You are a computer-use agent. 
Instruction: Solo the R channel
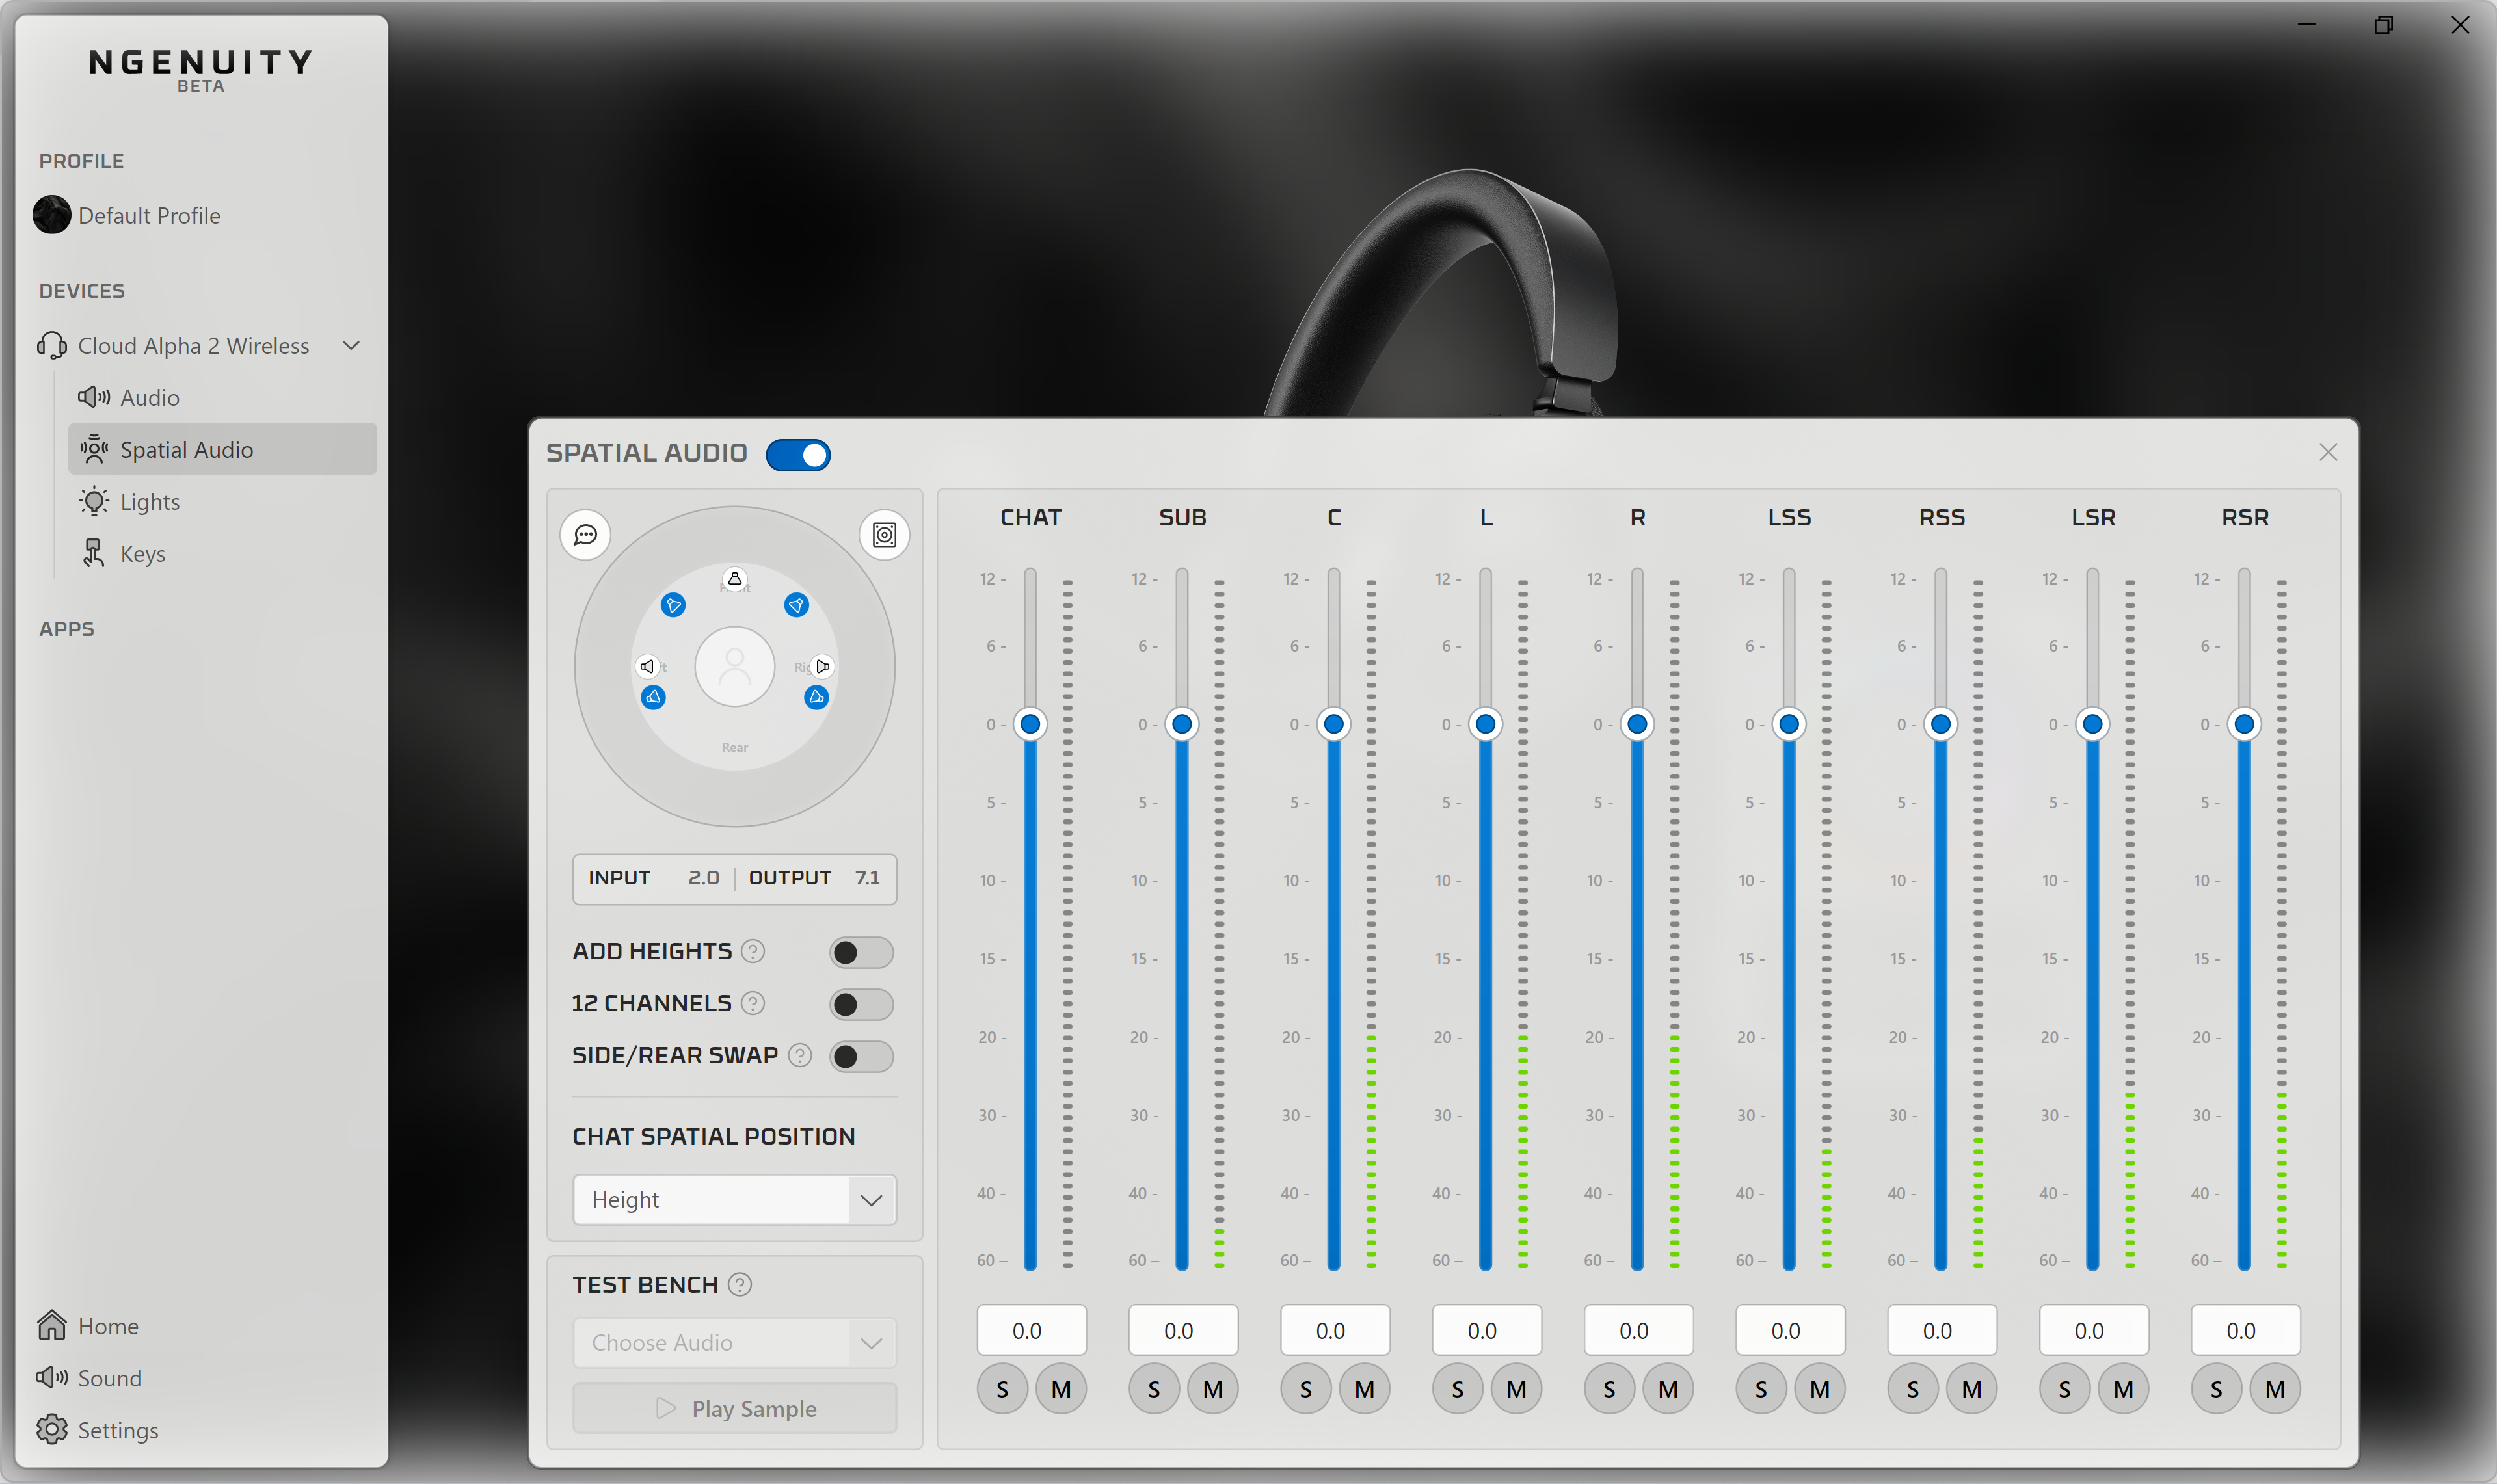point(1609,1389)
